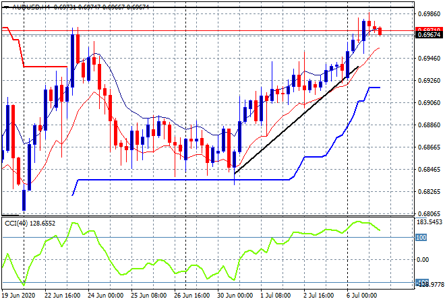Select the red horizontal price line
This screenshot has height=303, width=445.
click(x=208, y=30)
